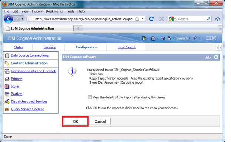Reload the page with the refresh icon
The height and width of the screenshot is (142, 231).
(x=151, y=19)
